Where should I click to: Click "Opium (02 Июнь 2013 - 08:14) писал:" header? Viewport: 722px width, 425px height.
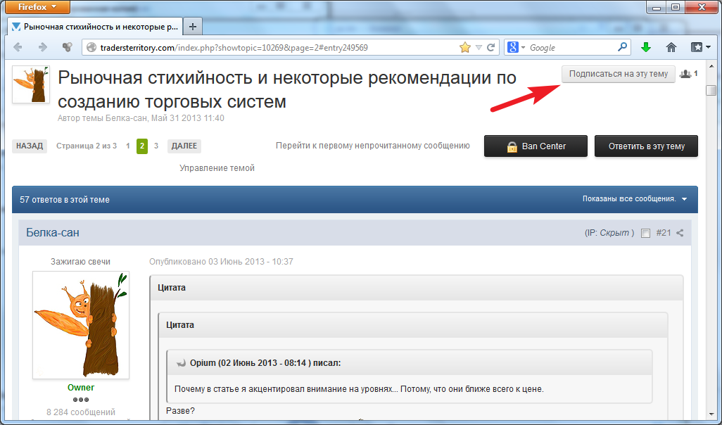pos(265,363)
